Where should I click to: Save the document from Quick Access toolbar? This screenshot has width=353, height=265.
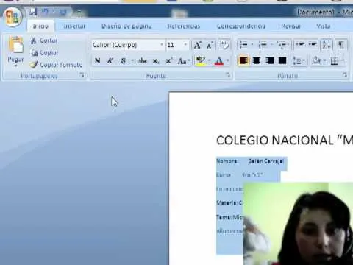click(33, 12)
